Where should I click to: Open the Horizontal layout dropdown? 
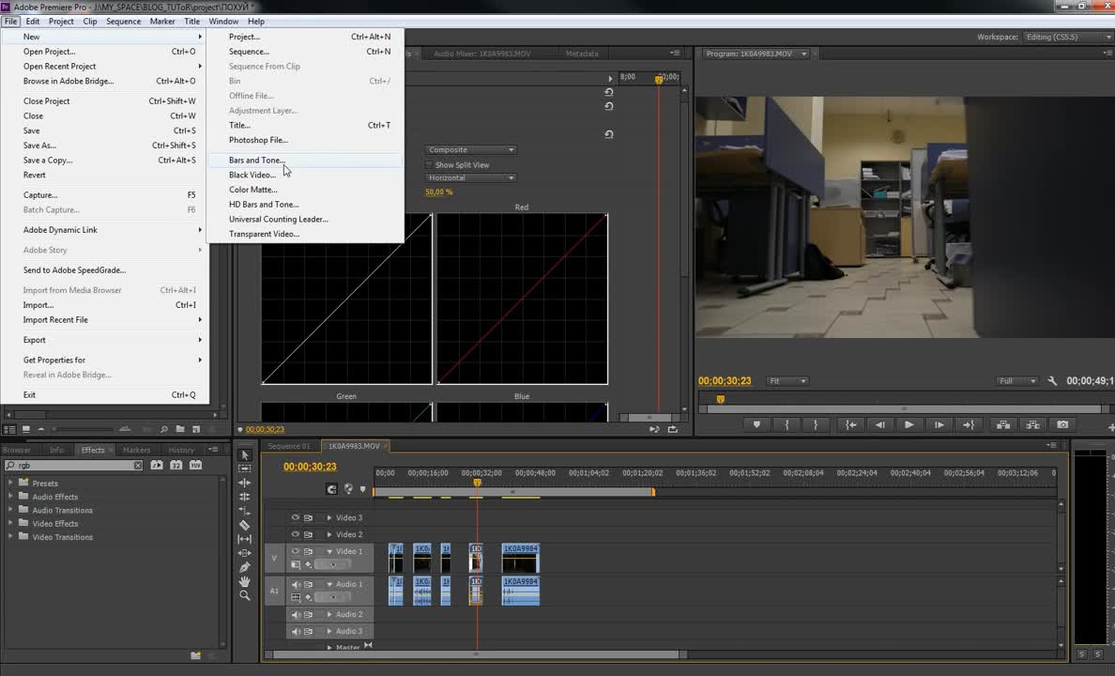(x=471, y=177)
